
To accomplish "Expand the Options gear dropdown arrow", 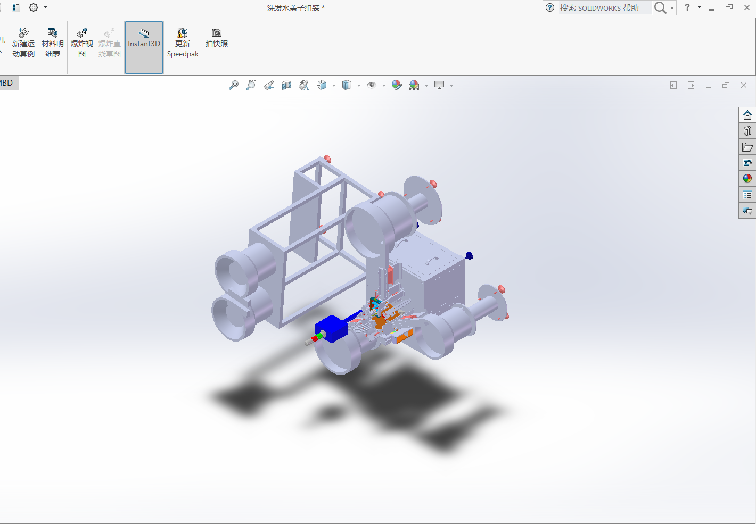I will tap(45, 7).
